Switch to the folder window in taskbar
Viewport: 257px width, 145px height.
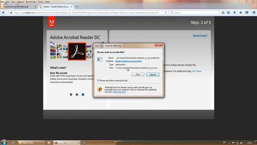pos(31,143)
